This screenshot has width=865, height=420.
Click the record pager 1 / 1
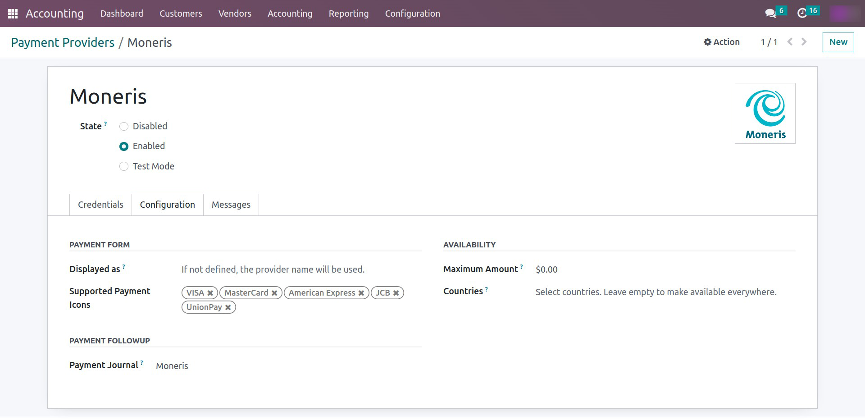(x=769, y=42)
